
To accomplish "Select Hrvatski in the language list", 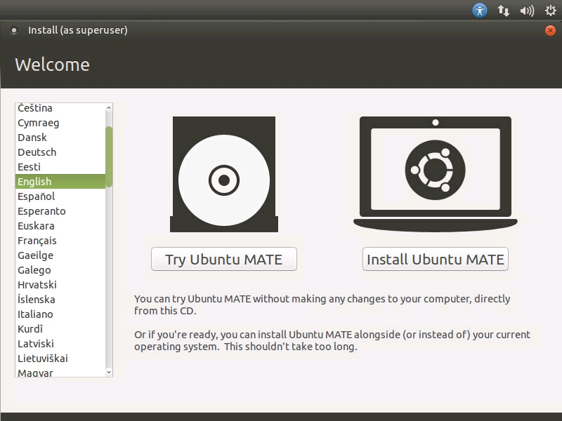I will (60, 285).
